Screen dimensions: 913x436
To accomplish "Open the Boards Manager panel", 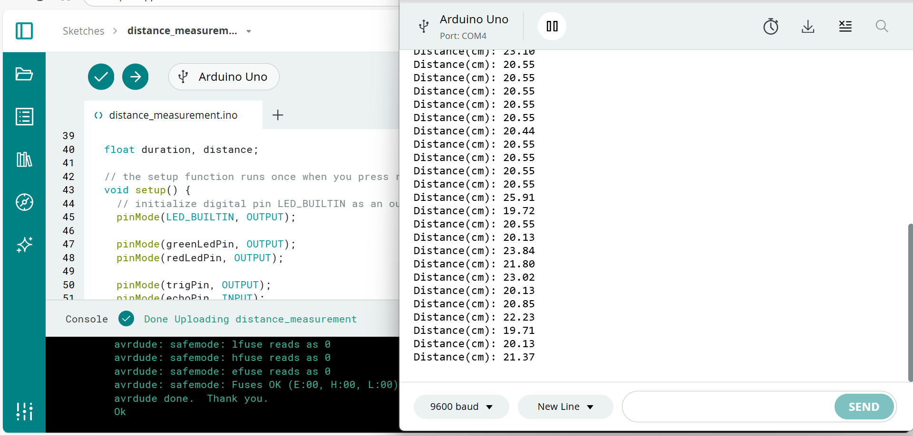I will click(24, 116).
